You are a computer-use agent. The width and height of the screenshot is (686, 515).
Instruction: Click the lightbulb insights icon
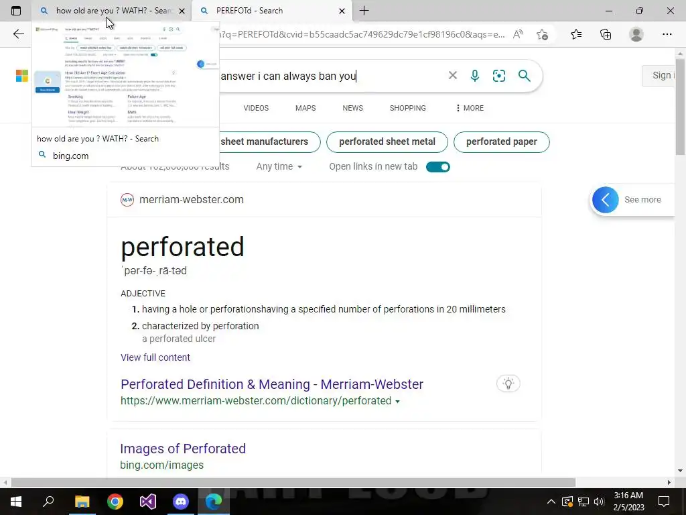(508, 384)
